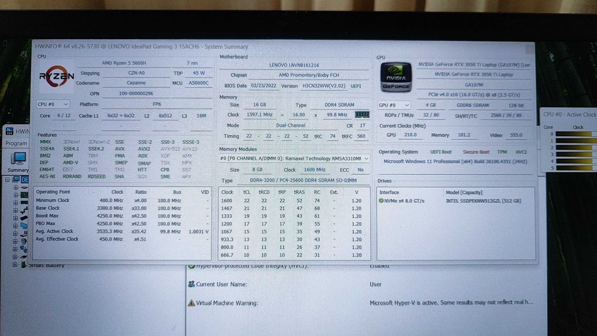Click the Current User Name people icon
This screenshot has height=336, width=597.
click(191, 284)
